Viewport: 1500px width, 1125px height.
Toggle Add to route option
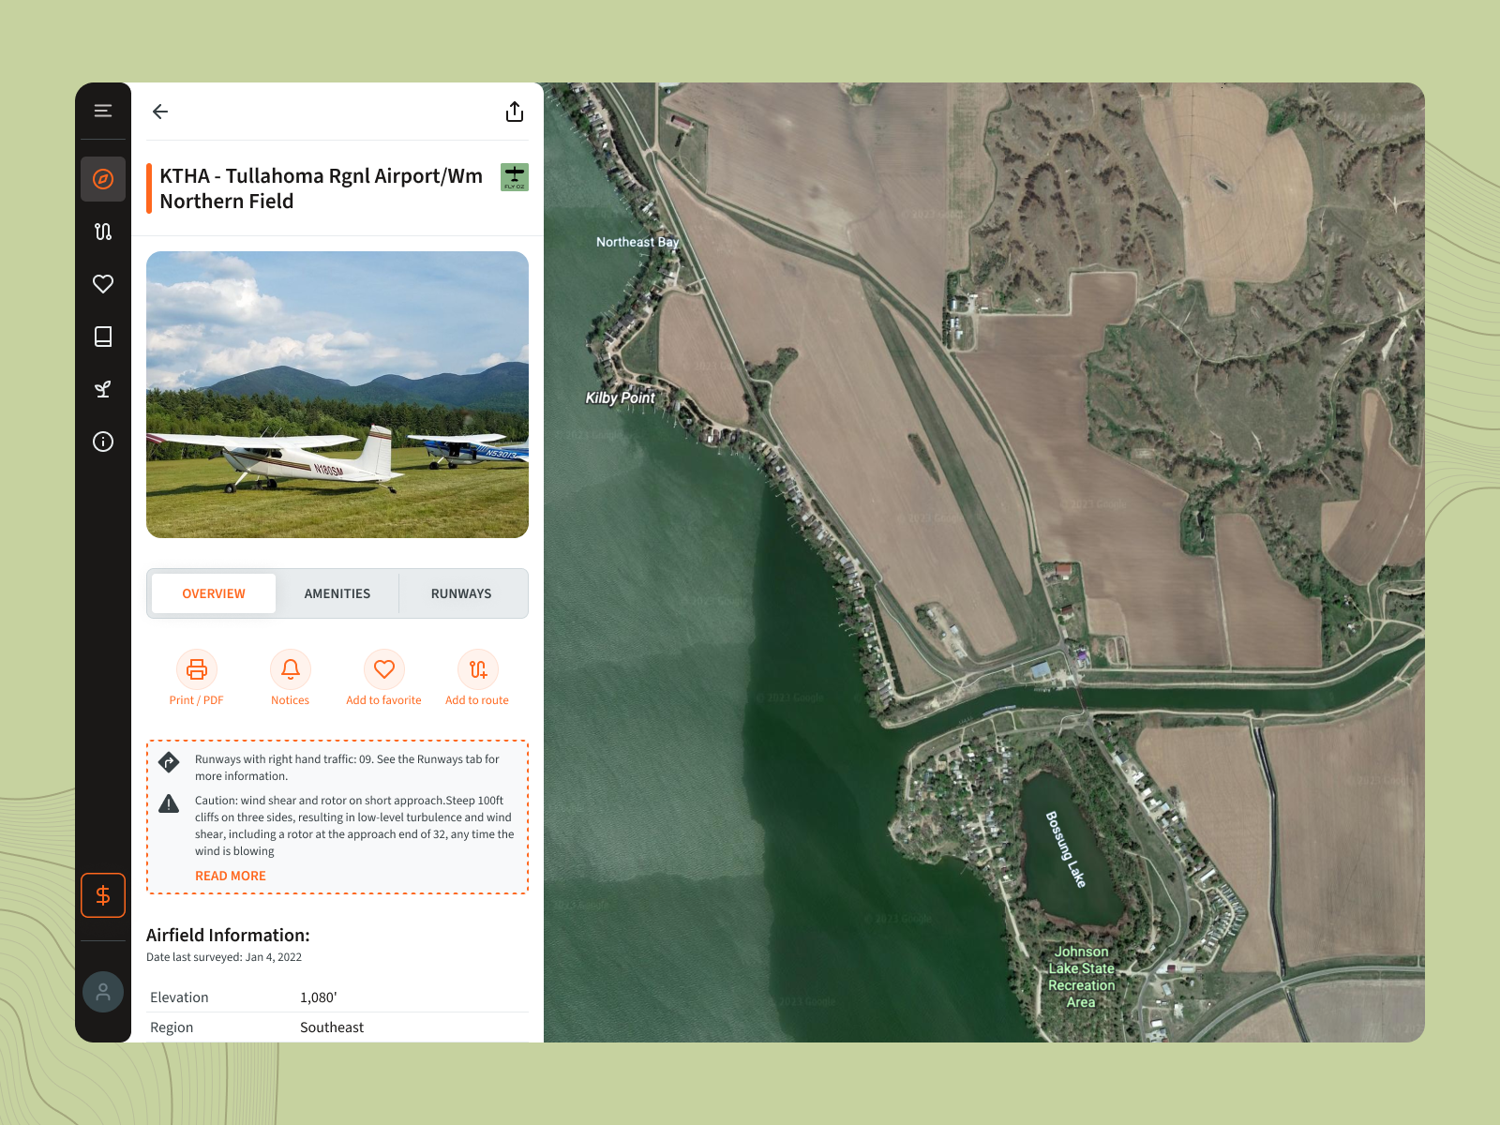pos(477,669)
